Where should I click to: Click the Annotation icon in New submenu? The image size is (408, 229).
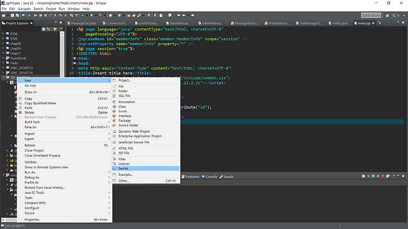(114, 102)
